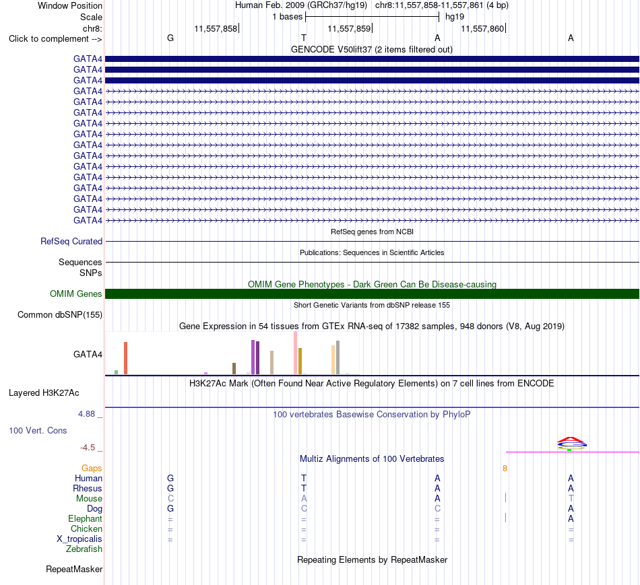640x585 pixels.
Task: Click the brown GTEx expression bar
Action: click(x=234, y=368)
